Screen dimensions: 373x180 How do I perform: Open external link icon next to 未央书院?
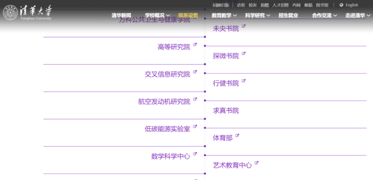244,26
